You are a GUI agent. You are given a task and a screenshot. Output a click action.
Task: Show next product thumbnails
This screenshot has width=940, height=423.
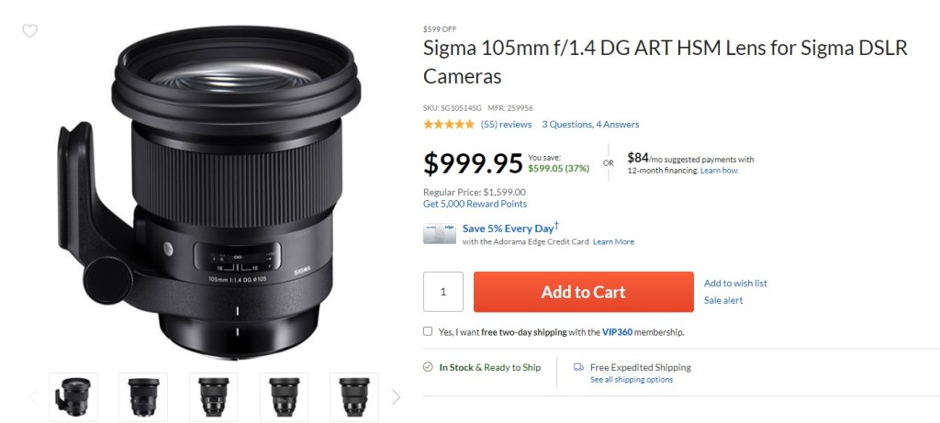pos(396,397)
